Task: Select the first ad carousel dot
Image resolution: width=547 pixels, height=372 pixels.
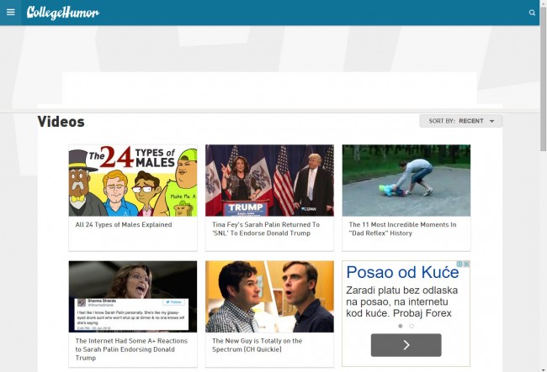Action: pos(400,326)
